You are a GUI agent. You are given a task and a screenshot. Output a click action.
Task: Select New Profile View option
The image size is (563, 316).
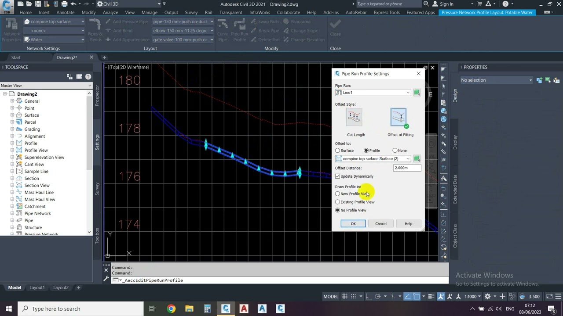(x=338, y=194)
